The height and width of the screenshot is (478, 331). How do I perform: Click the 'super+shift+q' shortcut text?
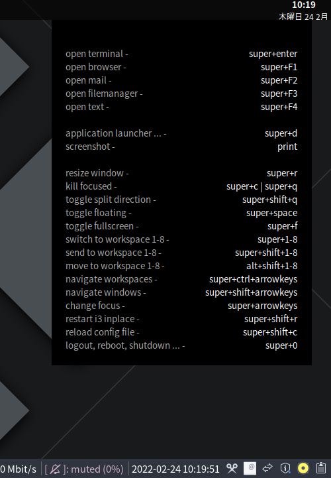pos(270,200)
